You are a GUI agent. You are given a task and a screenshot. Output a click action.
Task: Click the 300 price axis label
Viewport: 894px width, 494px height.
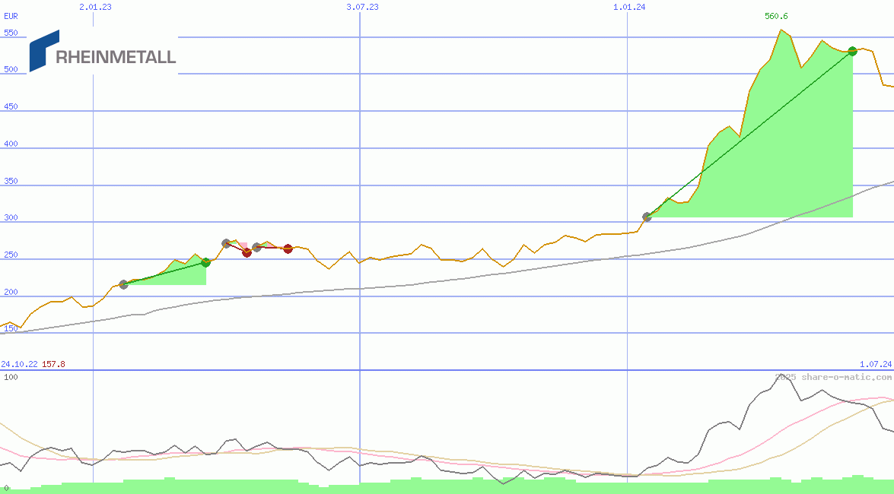point(11,218)
